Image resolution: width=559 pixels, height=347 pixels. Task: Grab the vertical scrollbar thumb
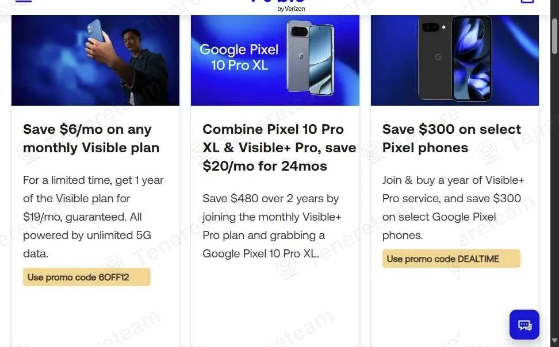(554, 36)
